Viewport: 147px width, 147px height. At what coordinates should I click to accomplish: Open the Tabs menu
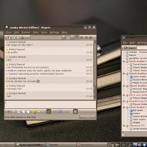coord(36,32)
